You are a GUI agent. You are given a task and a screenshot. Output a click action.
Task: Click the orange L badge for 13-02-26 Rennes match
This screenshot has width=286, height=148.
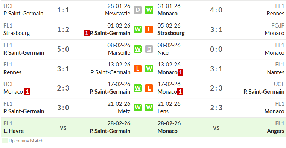pos(137,69)
